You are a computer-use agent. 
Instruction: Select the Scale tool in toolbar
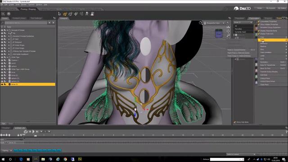(81, 14)
